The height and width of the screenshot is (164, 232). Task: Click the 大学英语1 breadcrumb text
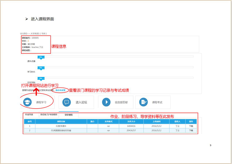pos(37,34)
